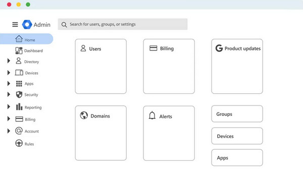Open the Domains card title
The image size is (303, 186).
(x=100, y=116)
